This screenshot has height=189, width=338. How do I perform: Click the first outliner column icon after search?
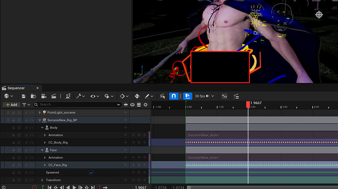click(x=126, y=105)
